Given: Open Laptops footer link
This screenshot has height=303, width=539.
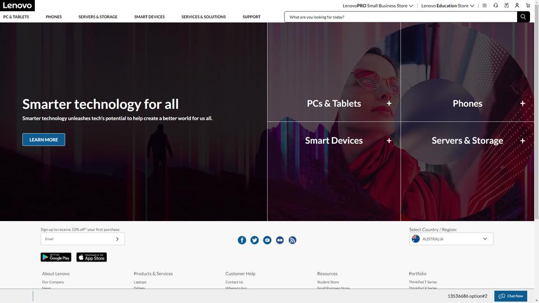Looking at the screenshot, I should coord(140,282).
